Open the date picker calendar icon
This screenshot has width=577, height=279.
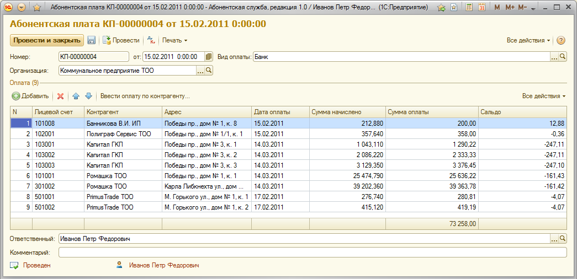pos(209,57)
